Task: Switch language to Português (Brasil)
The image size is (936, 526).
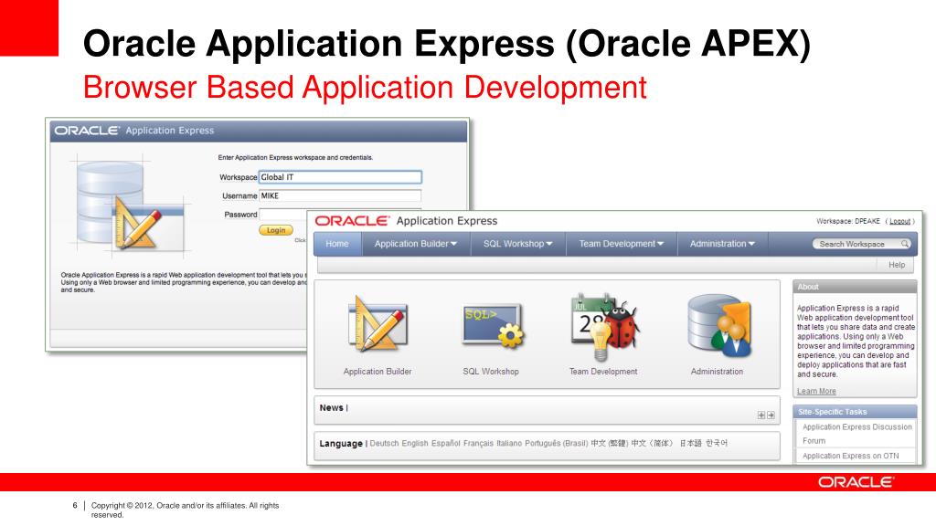Action: click(x=557, y=443)
